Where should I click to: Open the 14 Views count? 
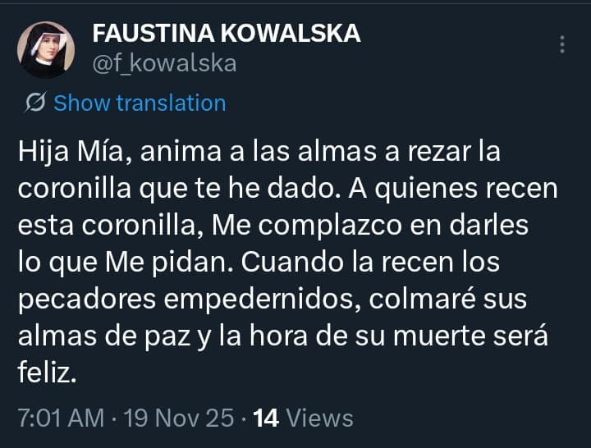303,418
